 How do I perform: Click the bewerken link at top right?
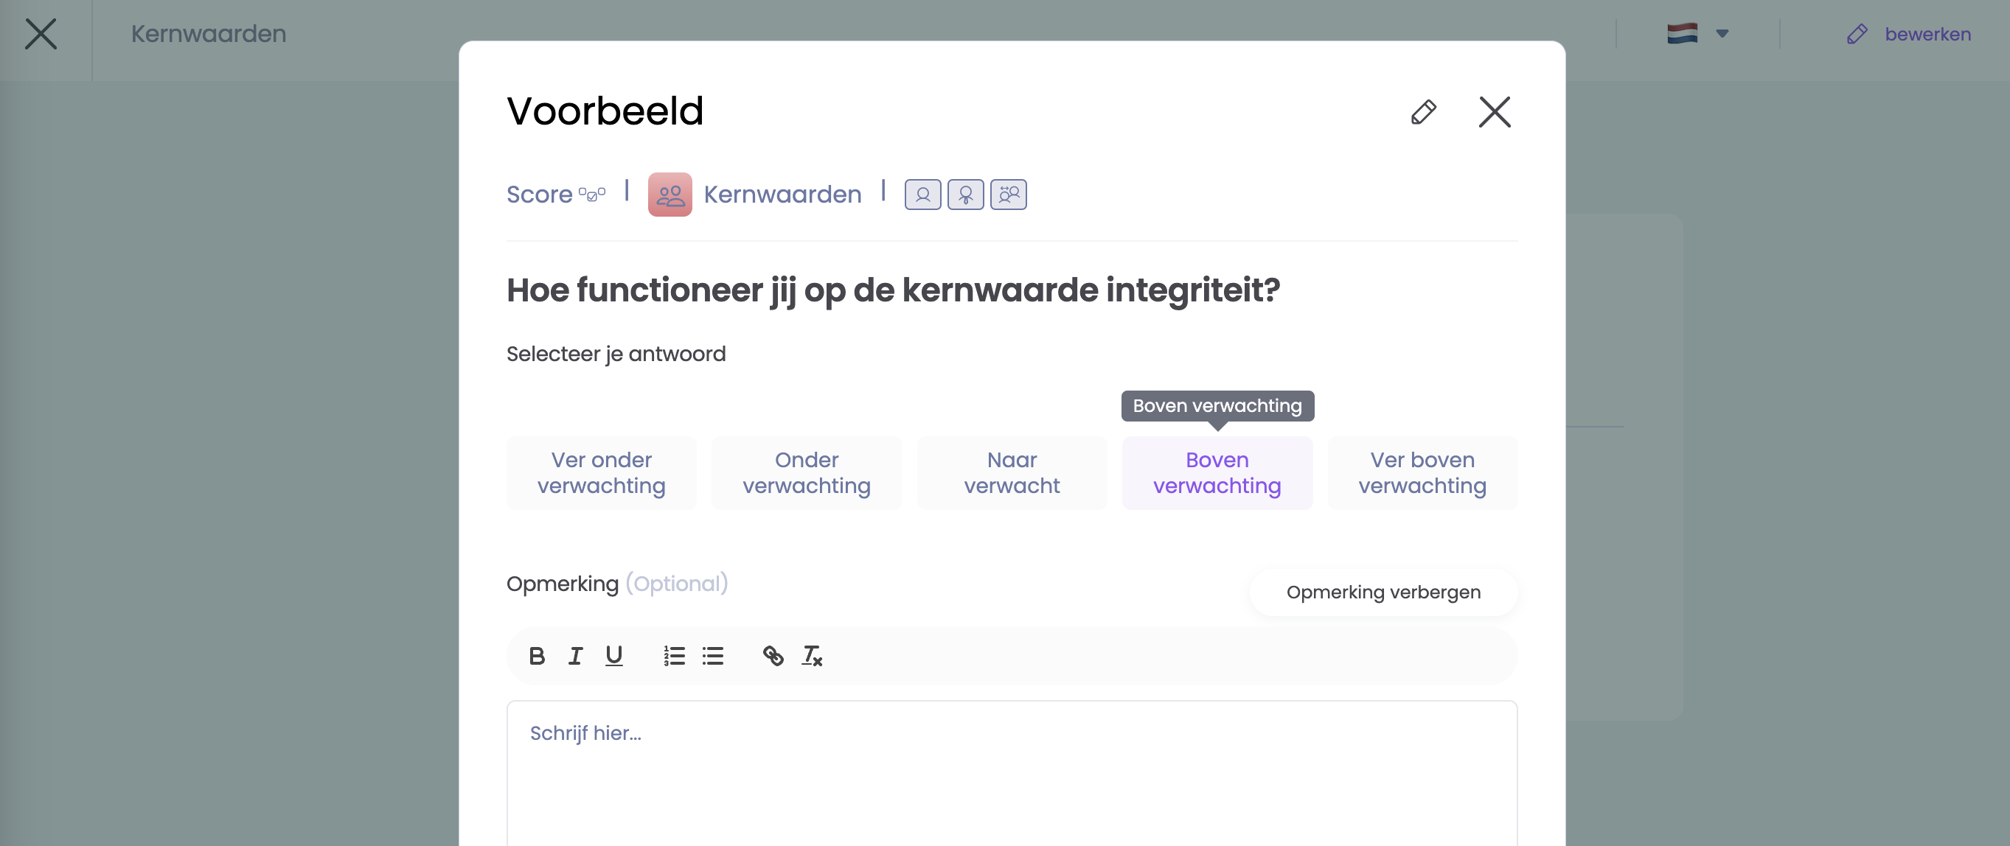click(1927, 33)
